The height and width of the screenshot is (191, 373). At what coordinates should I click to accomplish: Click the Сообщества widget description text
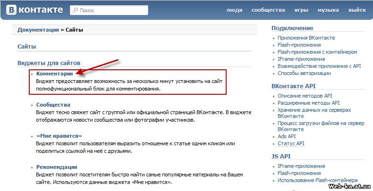(x=144, y=116)
